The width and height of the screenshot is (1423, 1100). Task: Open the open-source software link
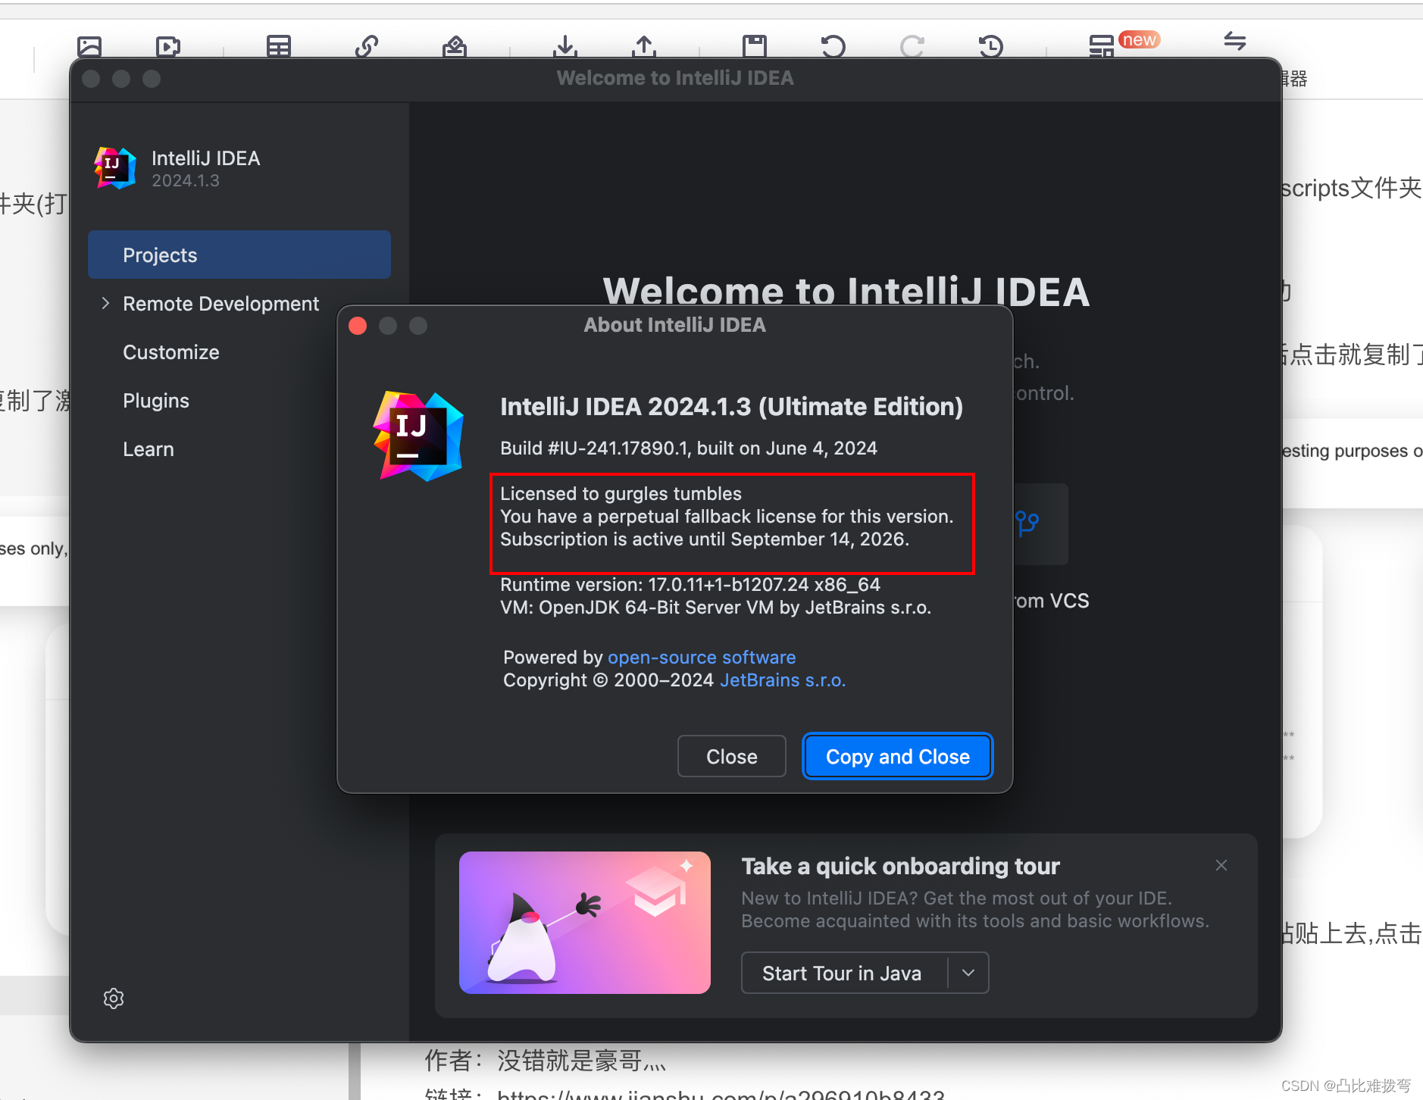pos(702,657)
